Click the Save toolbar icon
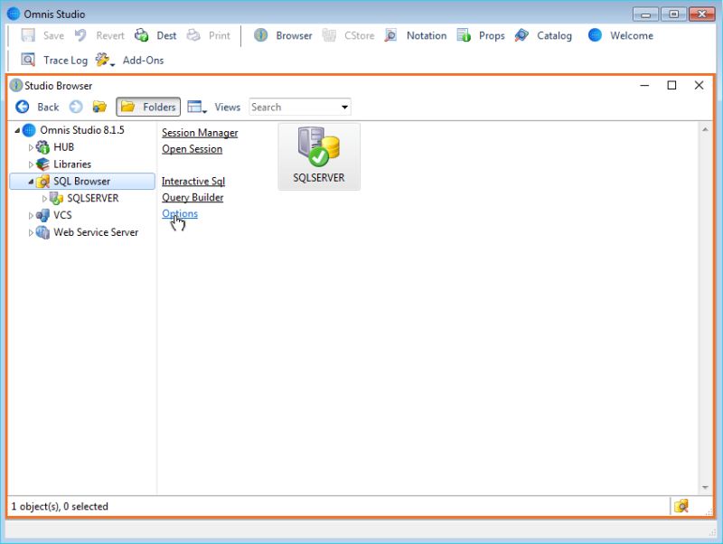The width and height of the screenshot is (723, 544). click(x=28, y=35)
